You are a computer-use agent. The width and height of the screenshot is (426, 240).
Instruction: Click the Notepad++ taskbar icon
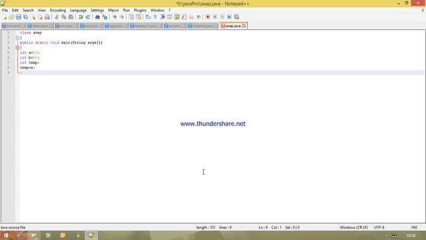point(91,235)
